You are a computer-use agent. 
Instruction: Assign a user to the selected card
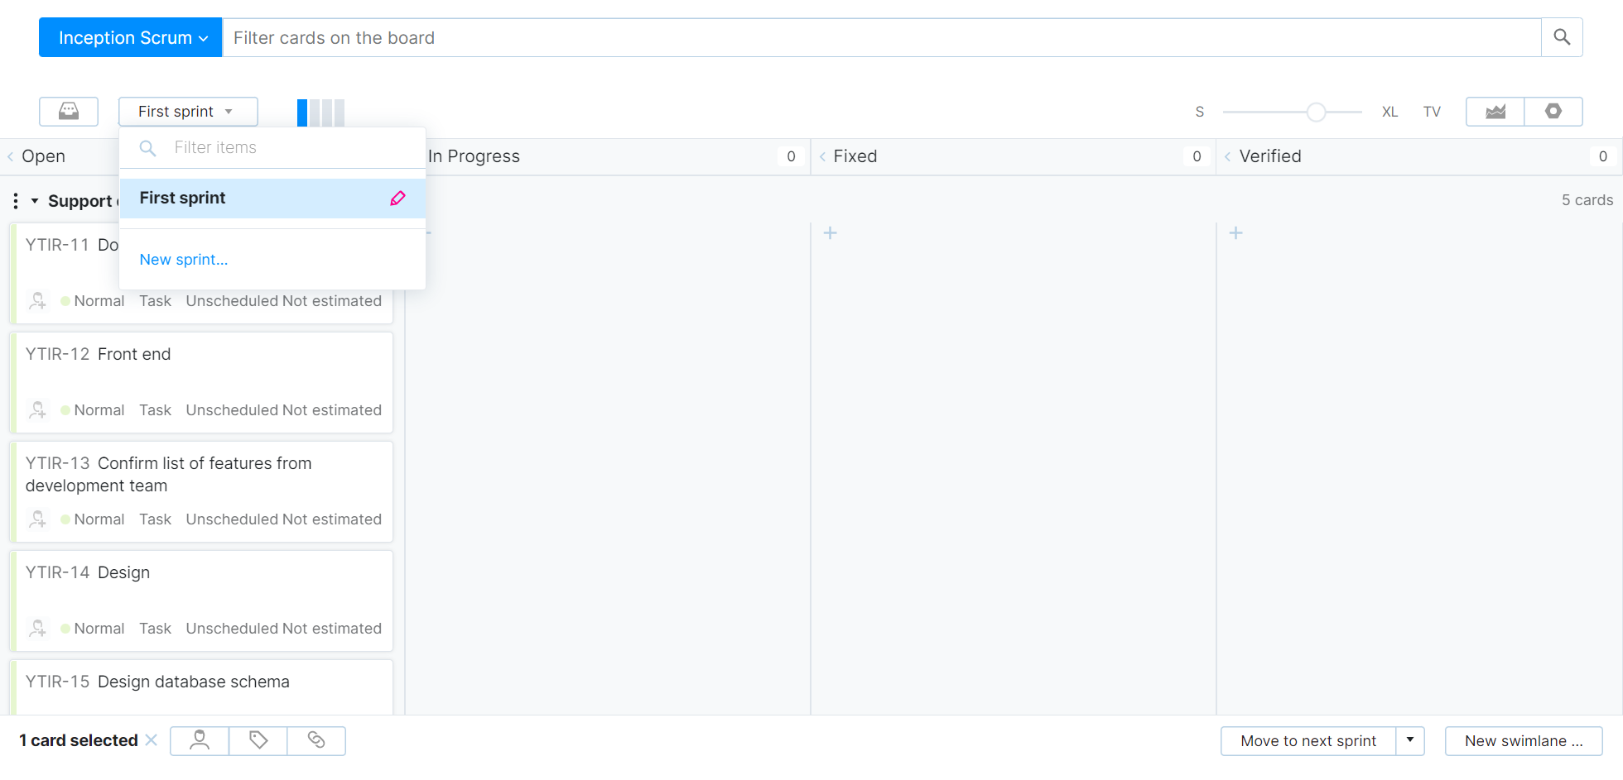pos(199,740)
